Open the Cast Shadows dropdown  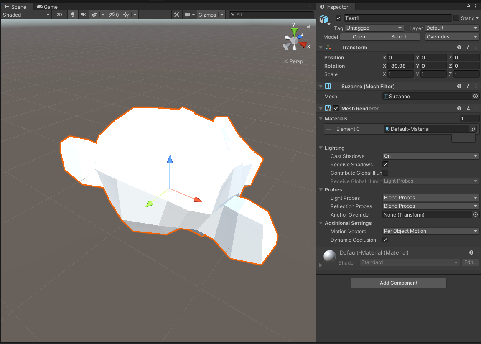(430, 156)
